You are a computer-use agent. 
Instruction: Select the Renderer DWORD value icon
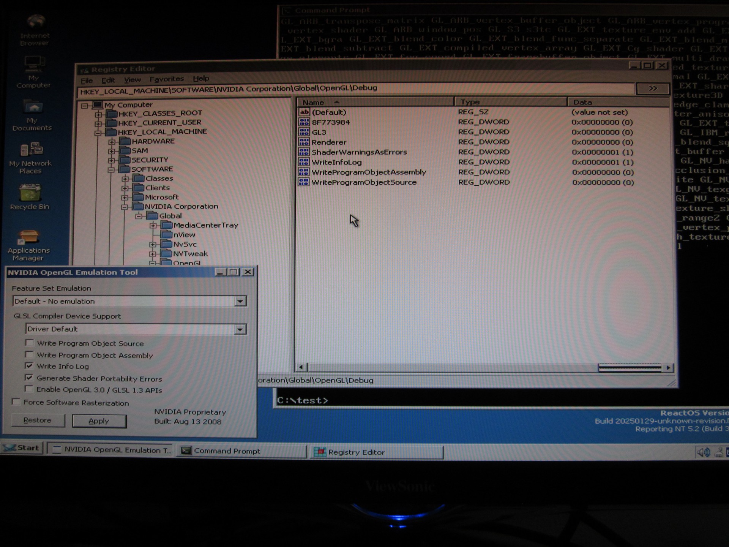point(304,142)
